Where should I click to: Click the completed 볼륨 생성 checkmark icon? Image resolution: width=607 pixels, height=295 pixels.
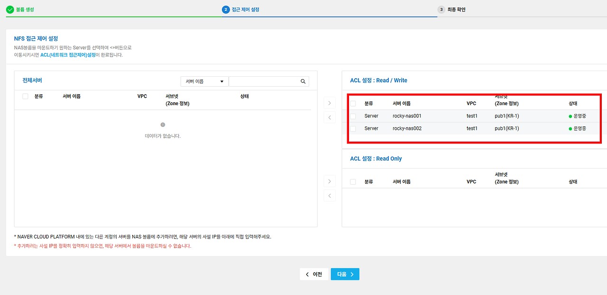click(10, 9)
